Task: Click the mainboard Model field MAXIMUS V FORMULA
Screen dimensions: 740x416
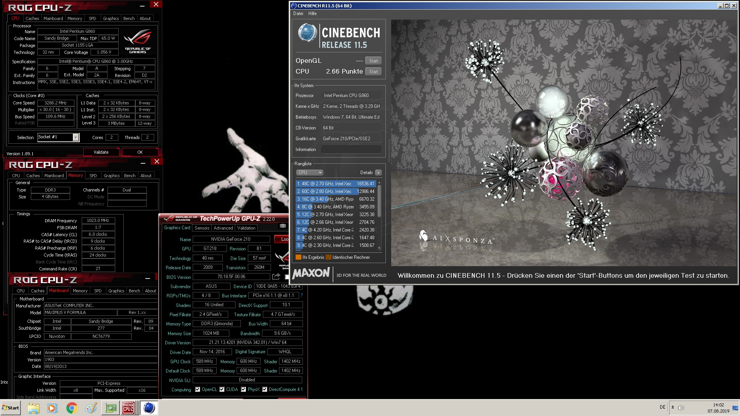Action: tap(80, 312)
